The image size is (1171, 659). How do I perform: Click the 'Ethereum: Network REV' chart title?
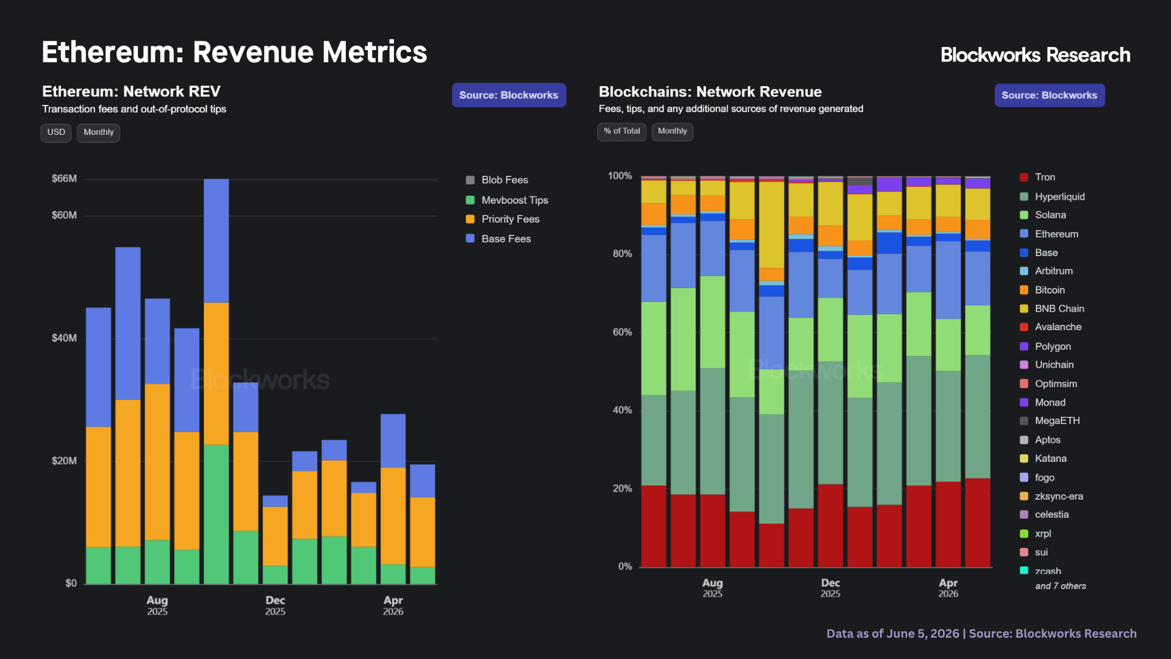pos(131,92)
